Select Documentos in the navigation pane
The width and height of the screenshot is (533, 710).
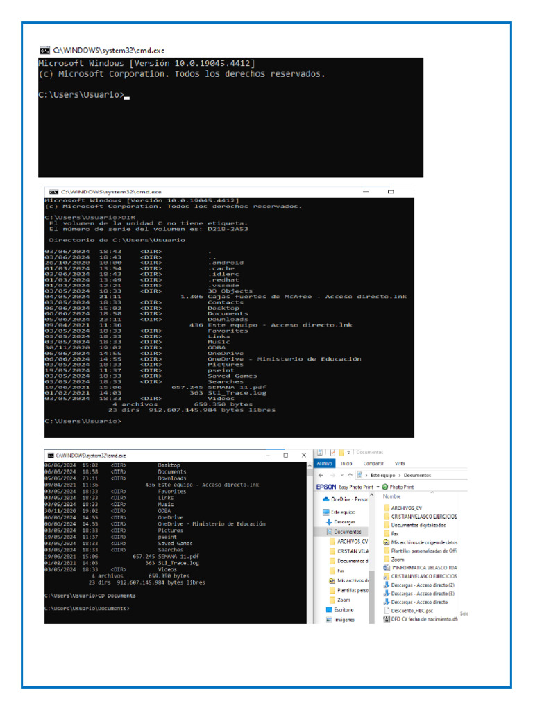[344, 532]
